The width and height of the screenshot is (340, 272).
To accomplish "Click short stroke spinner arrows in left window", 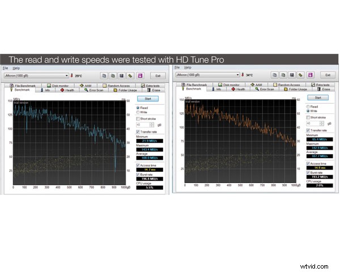I will (x=152, y=125).
